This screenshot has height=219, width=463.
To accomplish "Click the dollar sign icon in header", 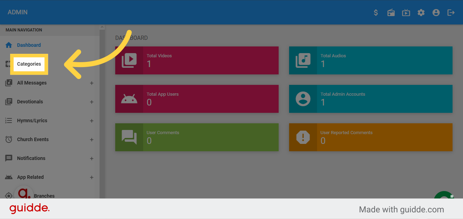I will coord(376,12).
